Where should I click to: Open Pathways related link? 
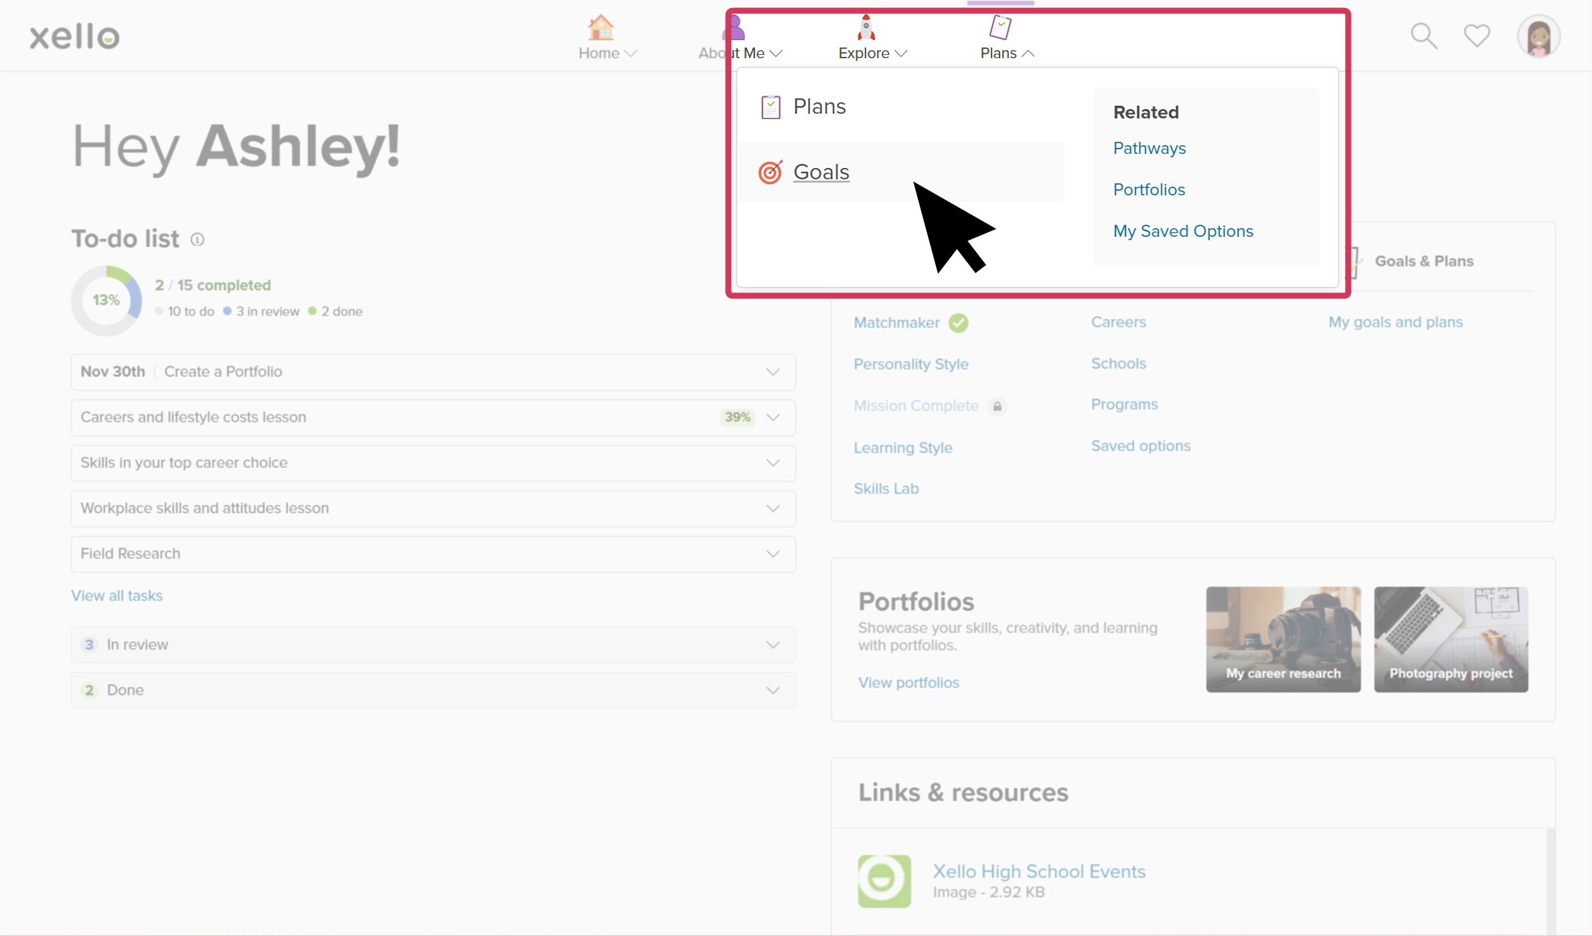tap(1149, 149)
